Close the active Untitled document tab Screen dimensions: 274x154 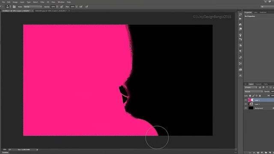[33, 11]
